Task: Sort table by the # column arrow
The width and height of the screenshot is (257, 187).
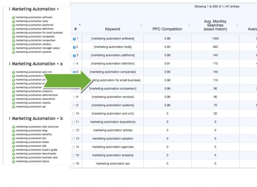Action: tap(79, 25)
